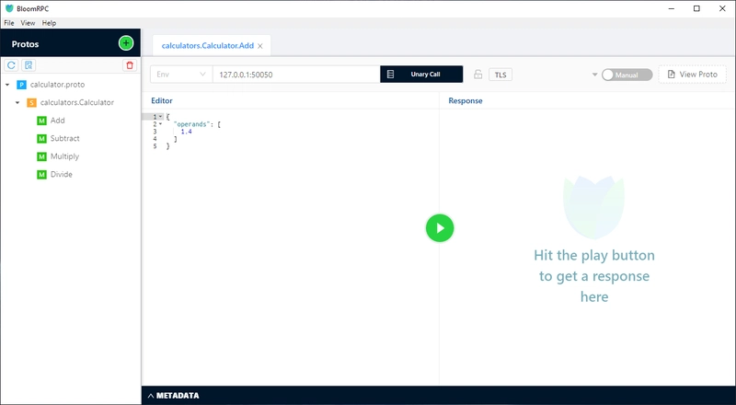
Task: Select the Subtract method in tree
Action: (x=64, y=138)
